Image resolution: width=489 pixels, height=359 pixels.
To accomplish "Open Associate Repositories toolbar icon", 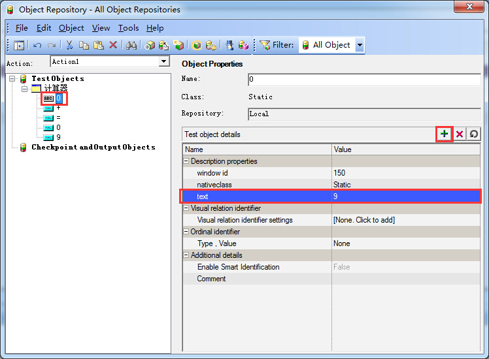I will point(244,46).
